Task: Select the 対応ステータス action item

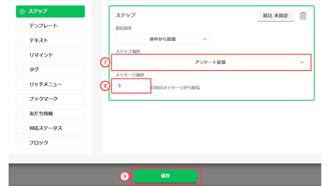Action: [x=50, y=128]
